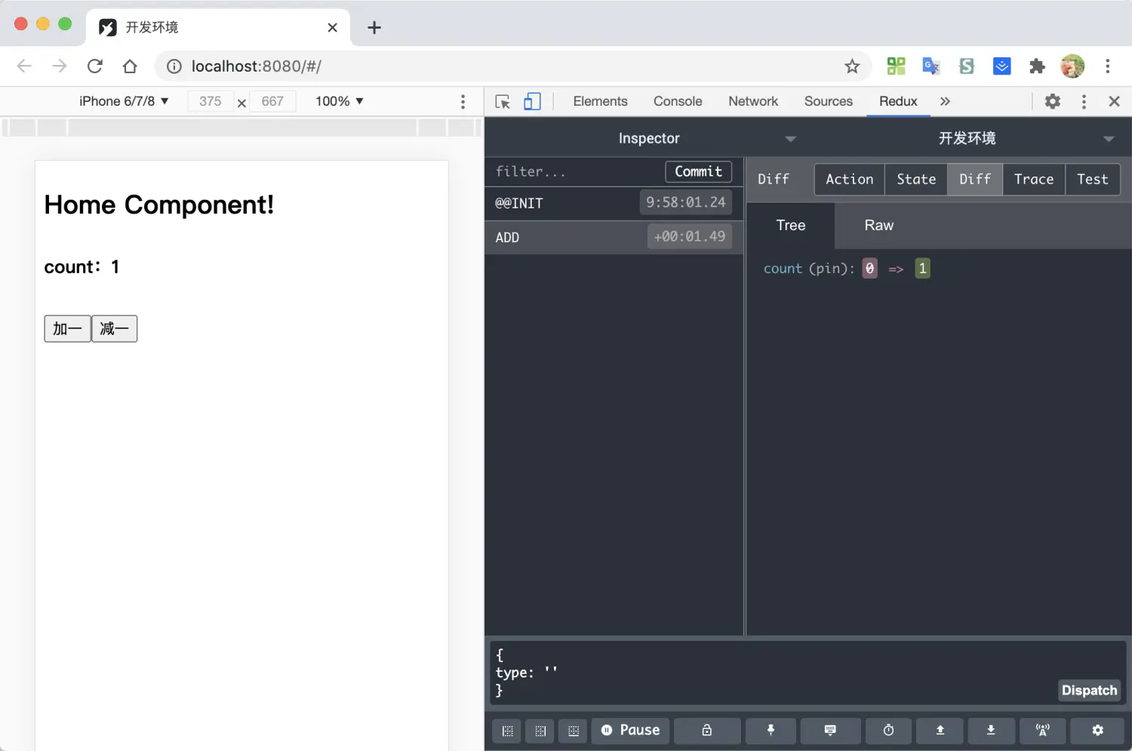Open the remote broadcast monitor icon
The height and width of the screenshot is (751, 1132).
click(x=1042, y=731)
